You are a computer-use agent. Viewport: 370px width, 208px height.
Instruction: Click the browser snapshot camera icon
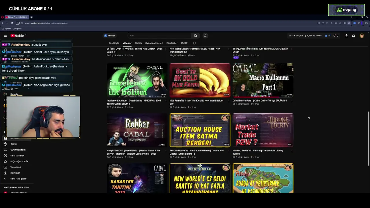(323, 23)
